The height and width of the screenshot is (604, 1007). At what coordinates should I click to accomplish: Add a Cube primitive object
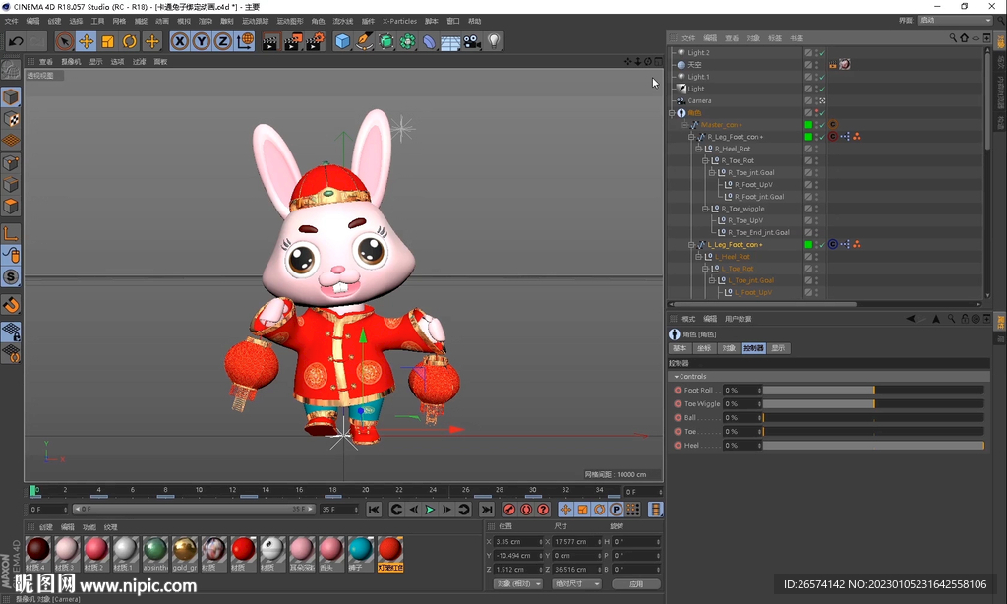(x=343, y=41)
